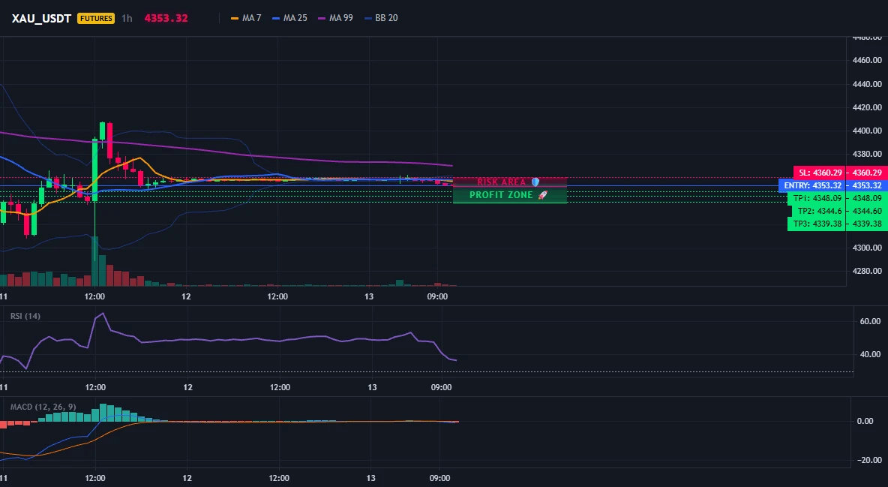Toggle the MA 7 legend item

click(x=246, y=18)
